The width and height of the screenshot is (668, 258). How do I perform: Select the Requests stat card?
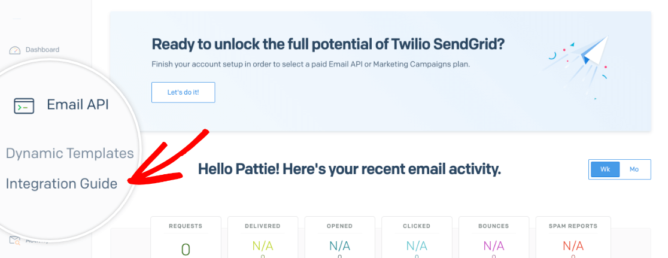pos(186,237)
